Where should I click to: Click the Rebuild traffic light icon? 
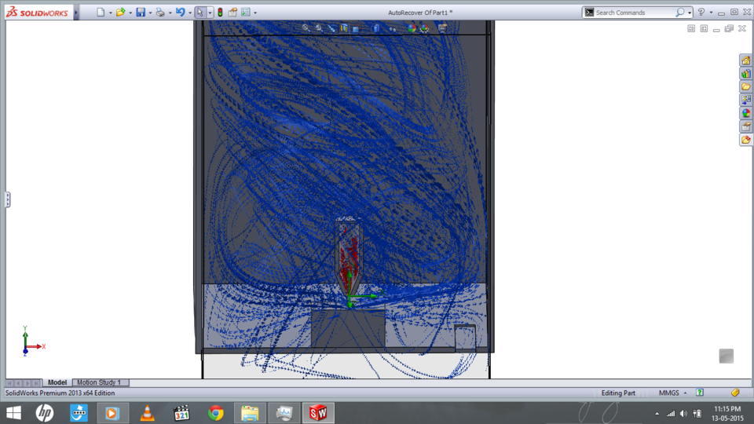[220, 13]
